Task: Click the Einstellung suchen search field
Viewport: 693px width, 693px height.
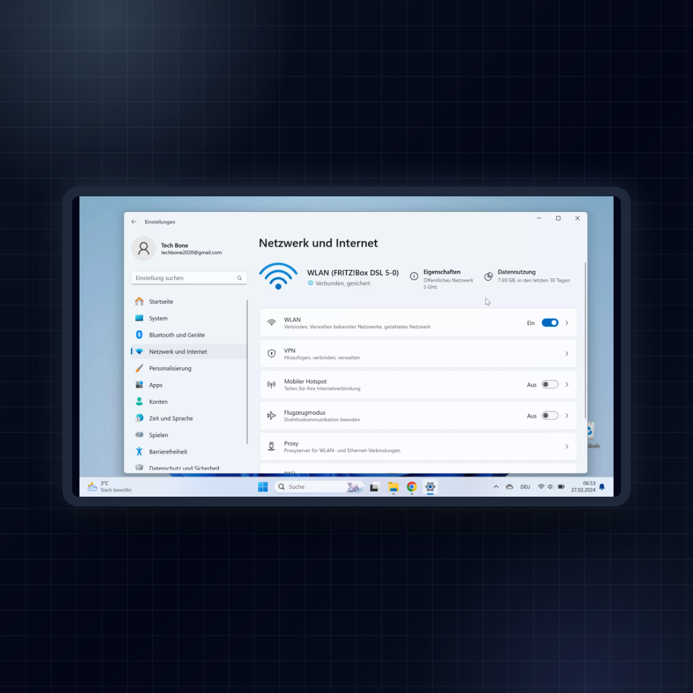Action: (189, 278)
